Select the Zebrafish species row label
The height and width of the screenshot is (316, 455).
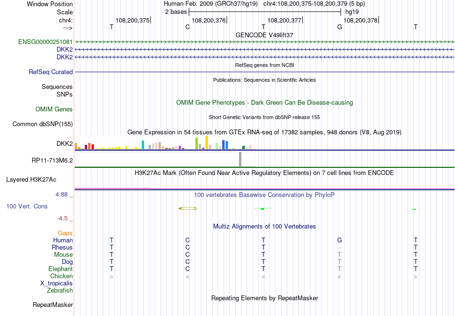(60, 290)
